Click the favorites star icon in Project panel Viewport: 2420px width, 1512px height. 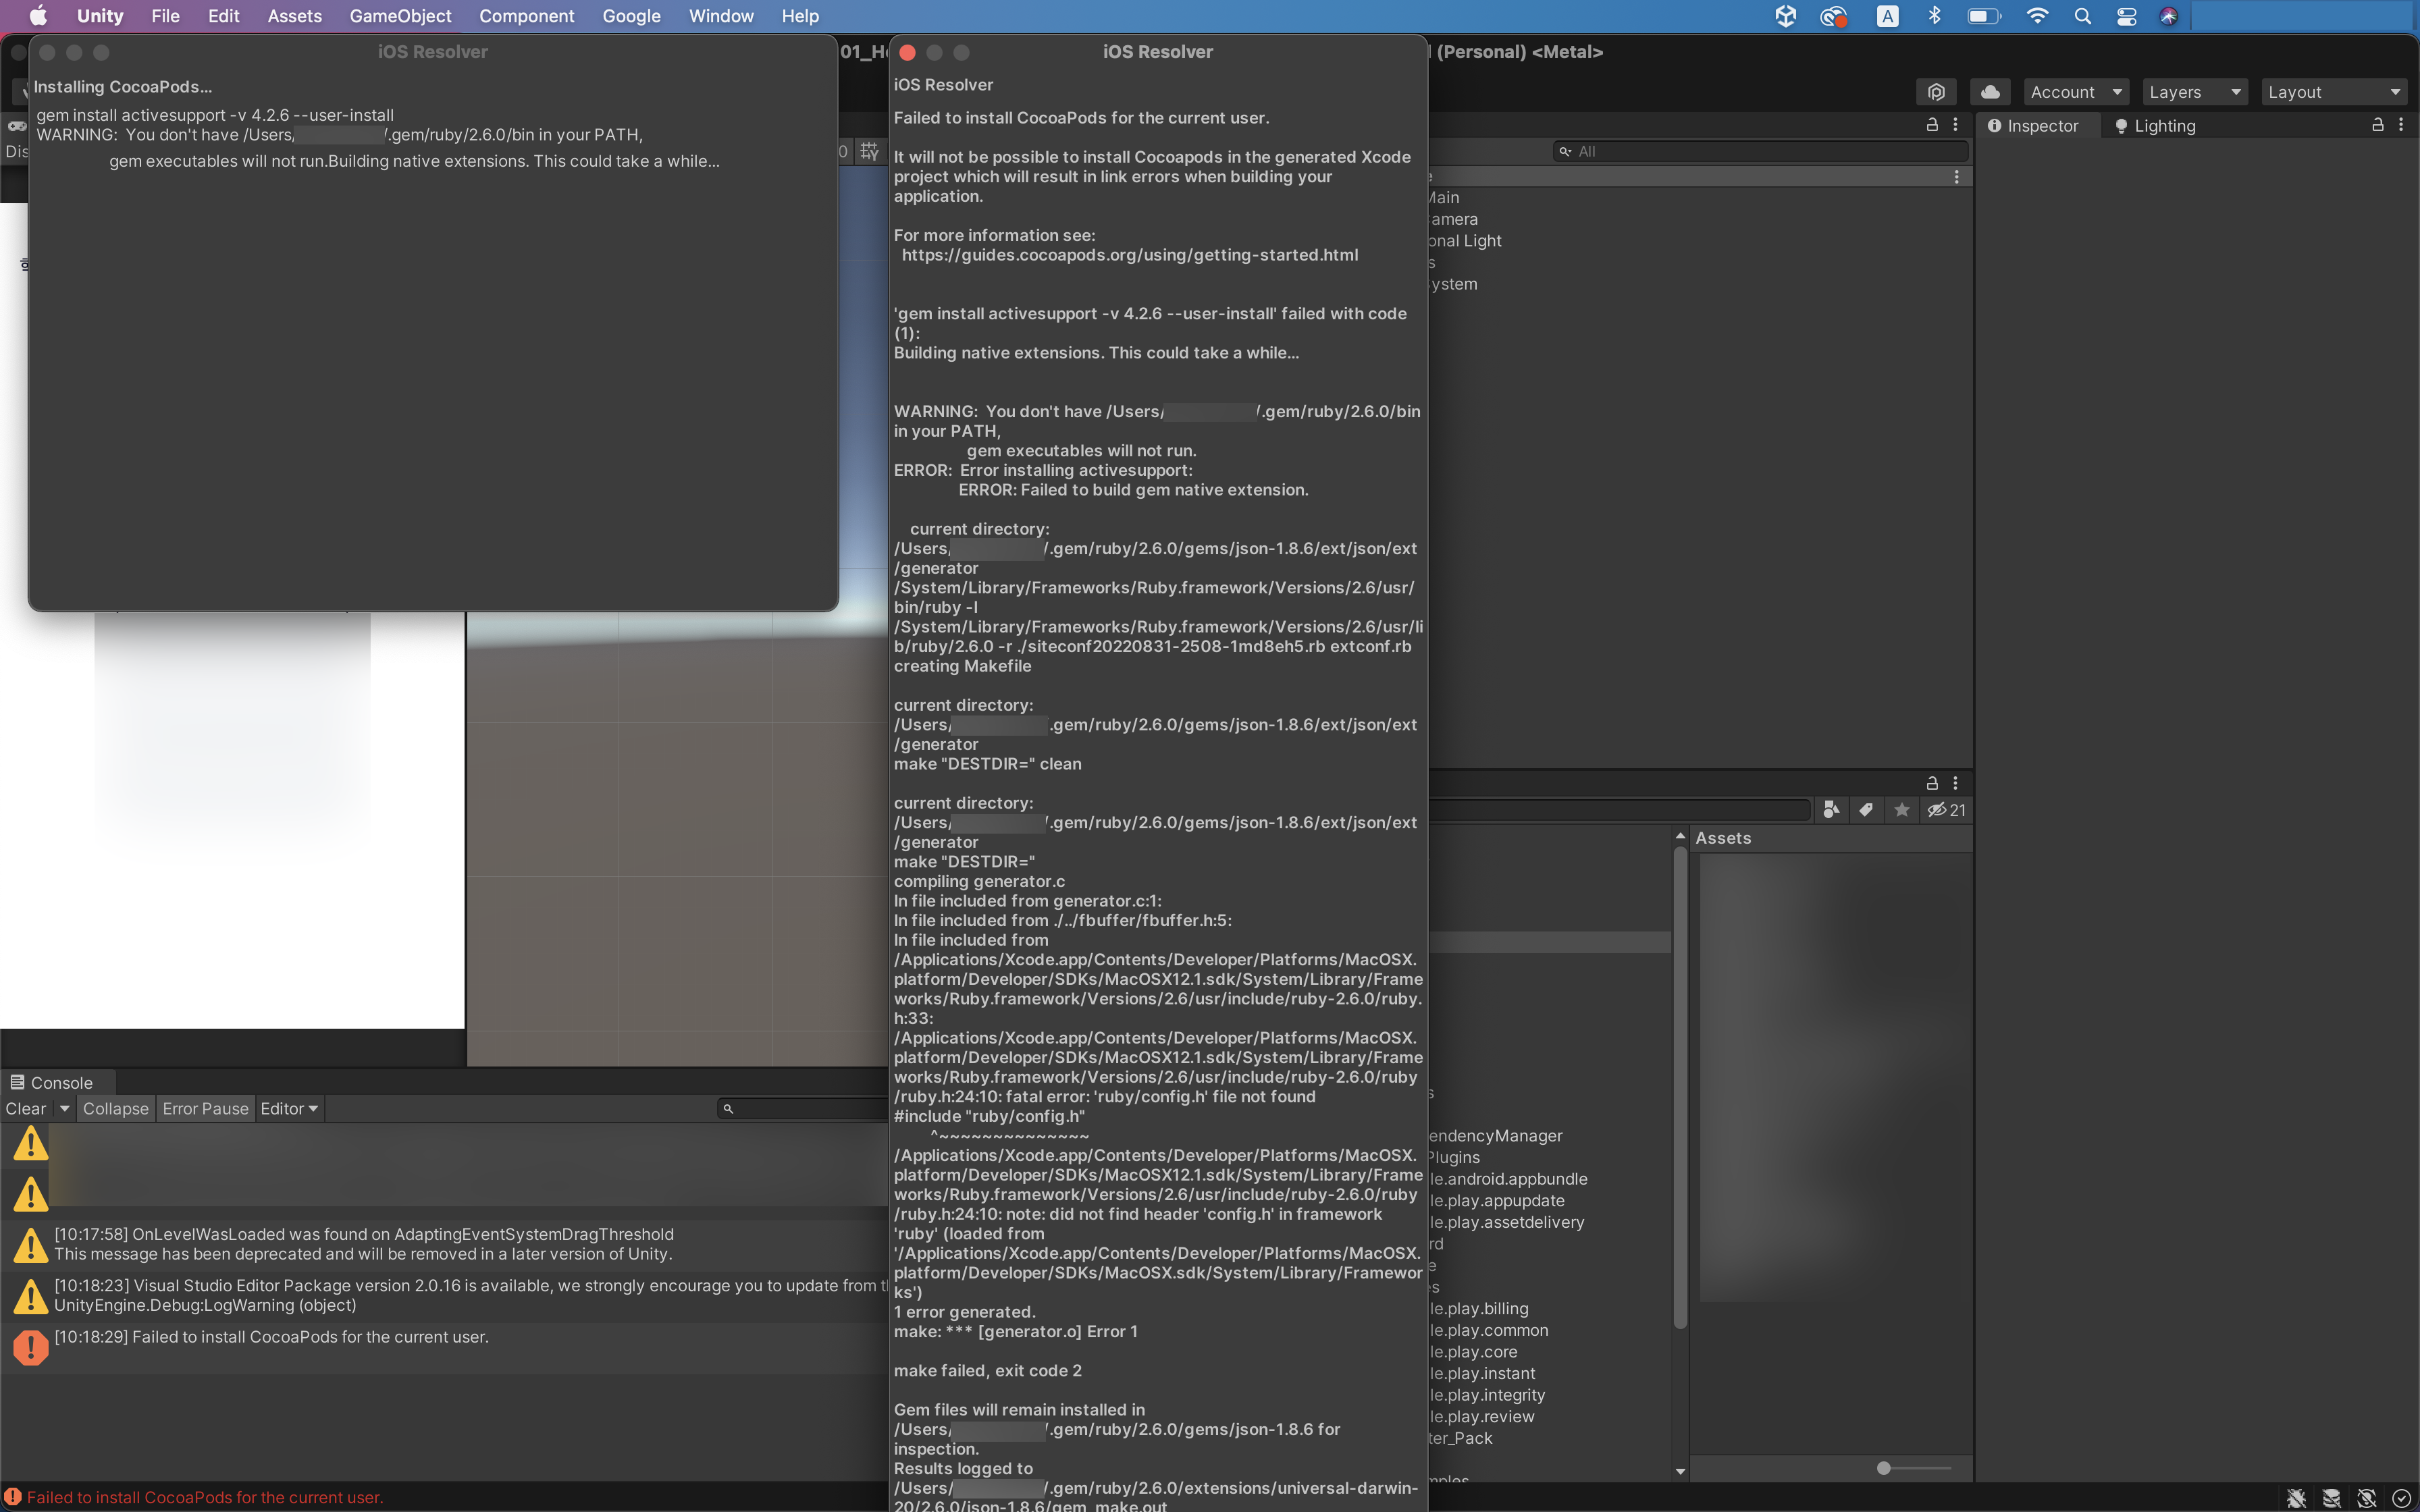pos(1902,810)
